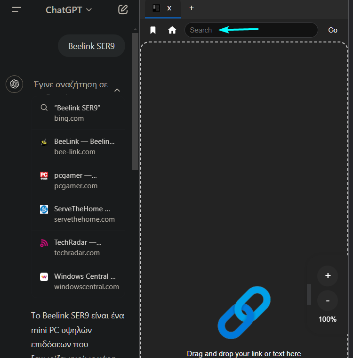
Task: Click the chat panel vertical scrollbar
Action: (x=135, y=101)
